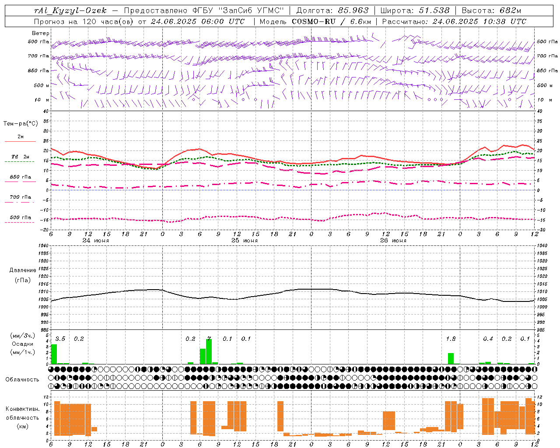
Task: Select the longitude value Долгота: 85.963
Action: pyautogui.click(x=332, y=10)
